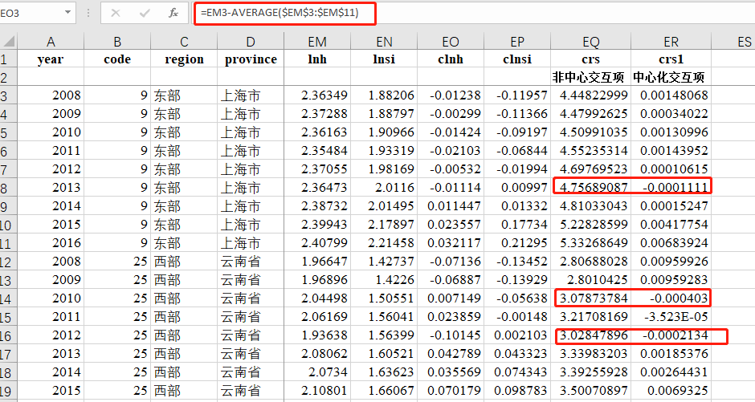Select cell with value 3.07873784

(x=591, y=298)
